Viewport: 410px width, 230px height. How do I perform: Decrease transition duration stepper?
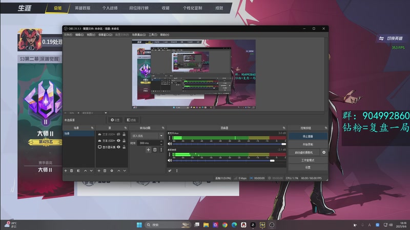[x=161, y=144]
